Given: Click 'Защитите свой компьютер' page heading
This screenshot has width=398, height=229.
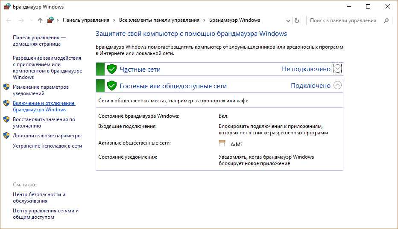Looking at the screenshot, I should click(191, 34).
